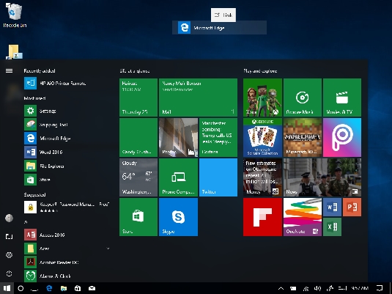The image size is (392, 294).
Task: Launch Snipping Tool from the list
Action: (67, 125)
